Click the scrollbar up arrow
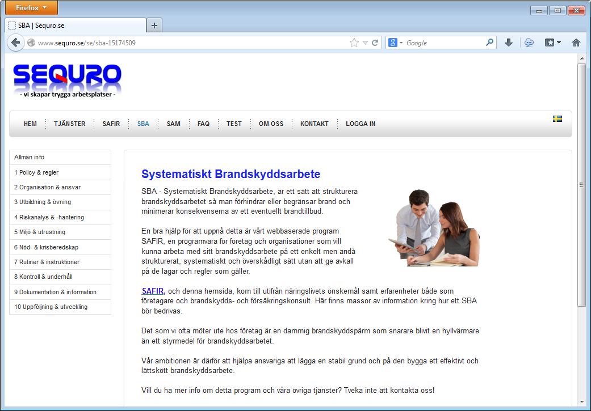Viewport: 591px width, 411px height. pos(581,59)
